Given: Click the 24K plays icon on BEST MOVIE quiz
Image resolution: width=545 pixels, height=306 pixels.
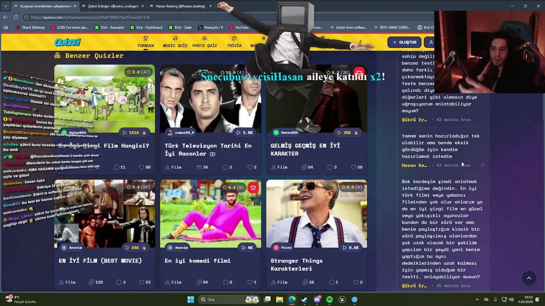Looking at the screenshot, I should pos(127,247).
